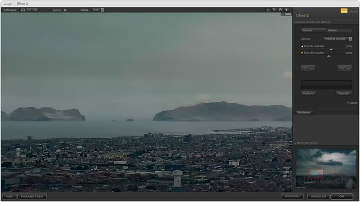The height and width of the screenshot is (202, 360).
Task: Click the 100% zoom indicator
Action: coord(286,14)
